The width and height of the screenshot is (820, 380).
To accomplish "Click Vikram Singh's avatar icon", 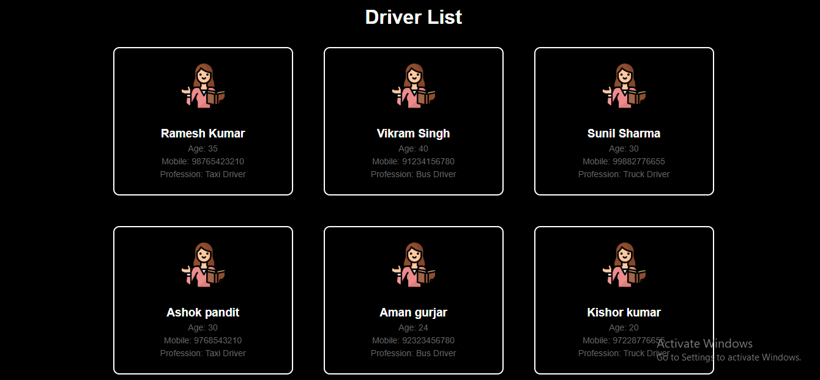I will tap(414, 86).
